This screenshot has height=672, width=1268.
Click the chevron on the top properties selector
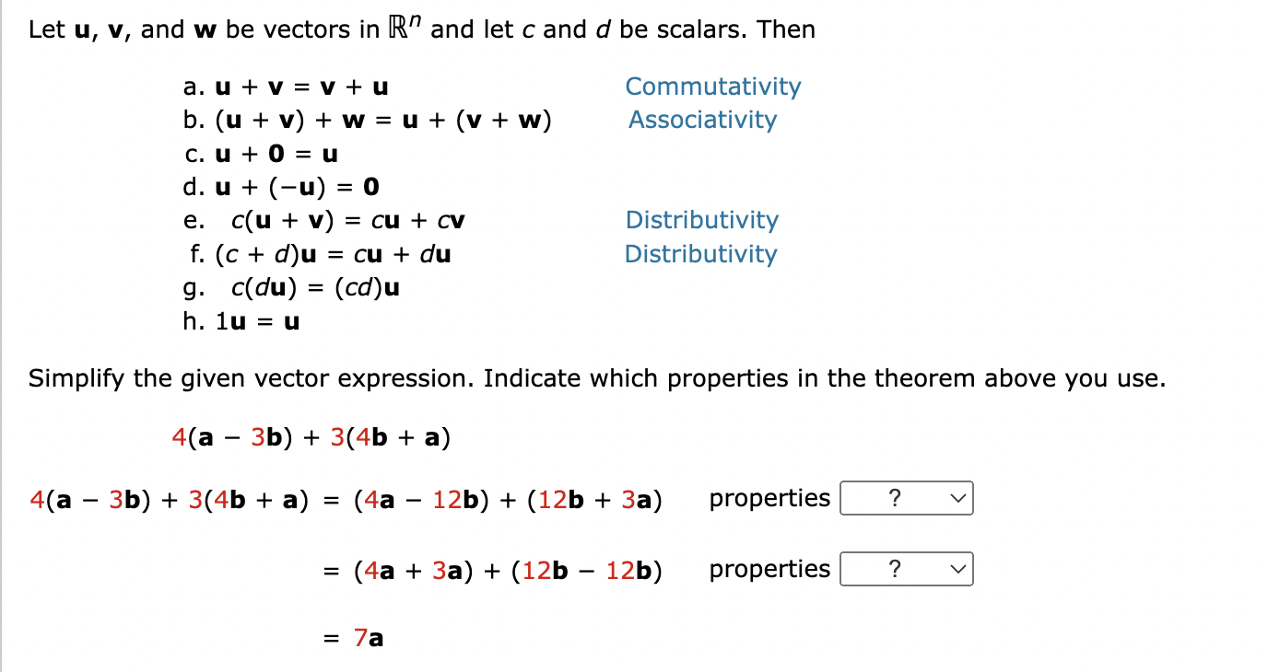959,498
